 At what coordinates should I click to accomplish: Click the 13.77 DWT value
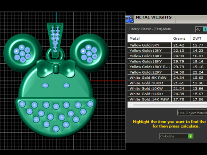(x=198, y=45)
